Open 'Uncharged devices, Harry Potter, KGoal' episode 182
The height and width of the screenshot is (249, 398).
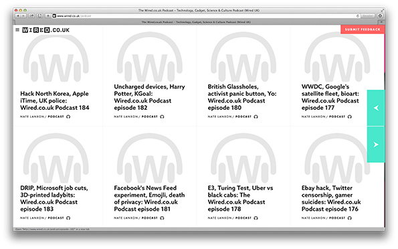(x=149, y=97)
